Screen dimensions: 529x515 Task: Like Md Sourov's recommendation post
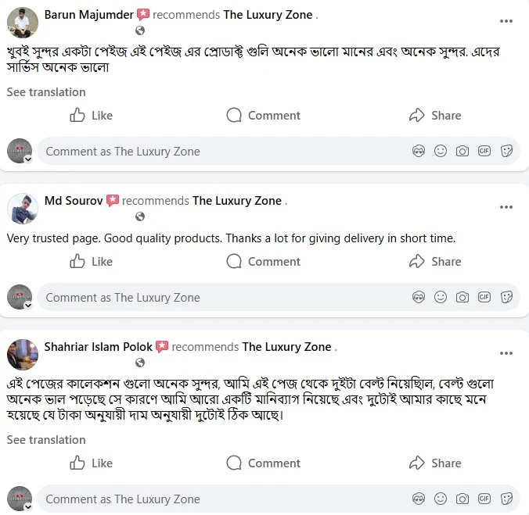tap(91, 262)
